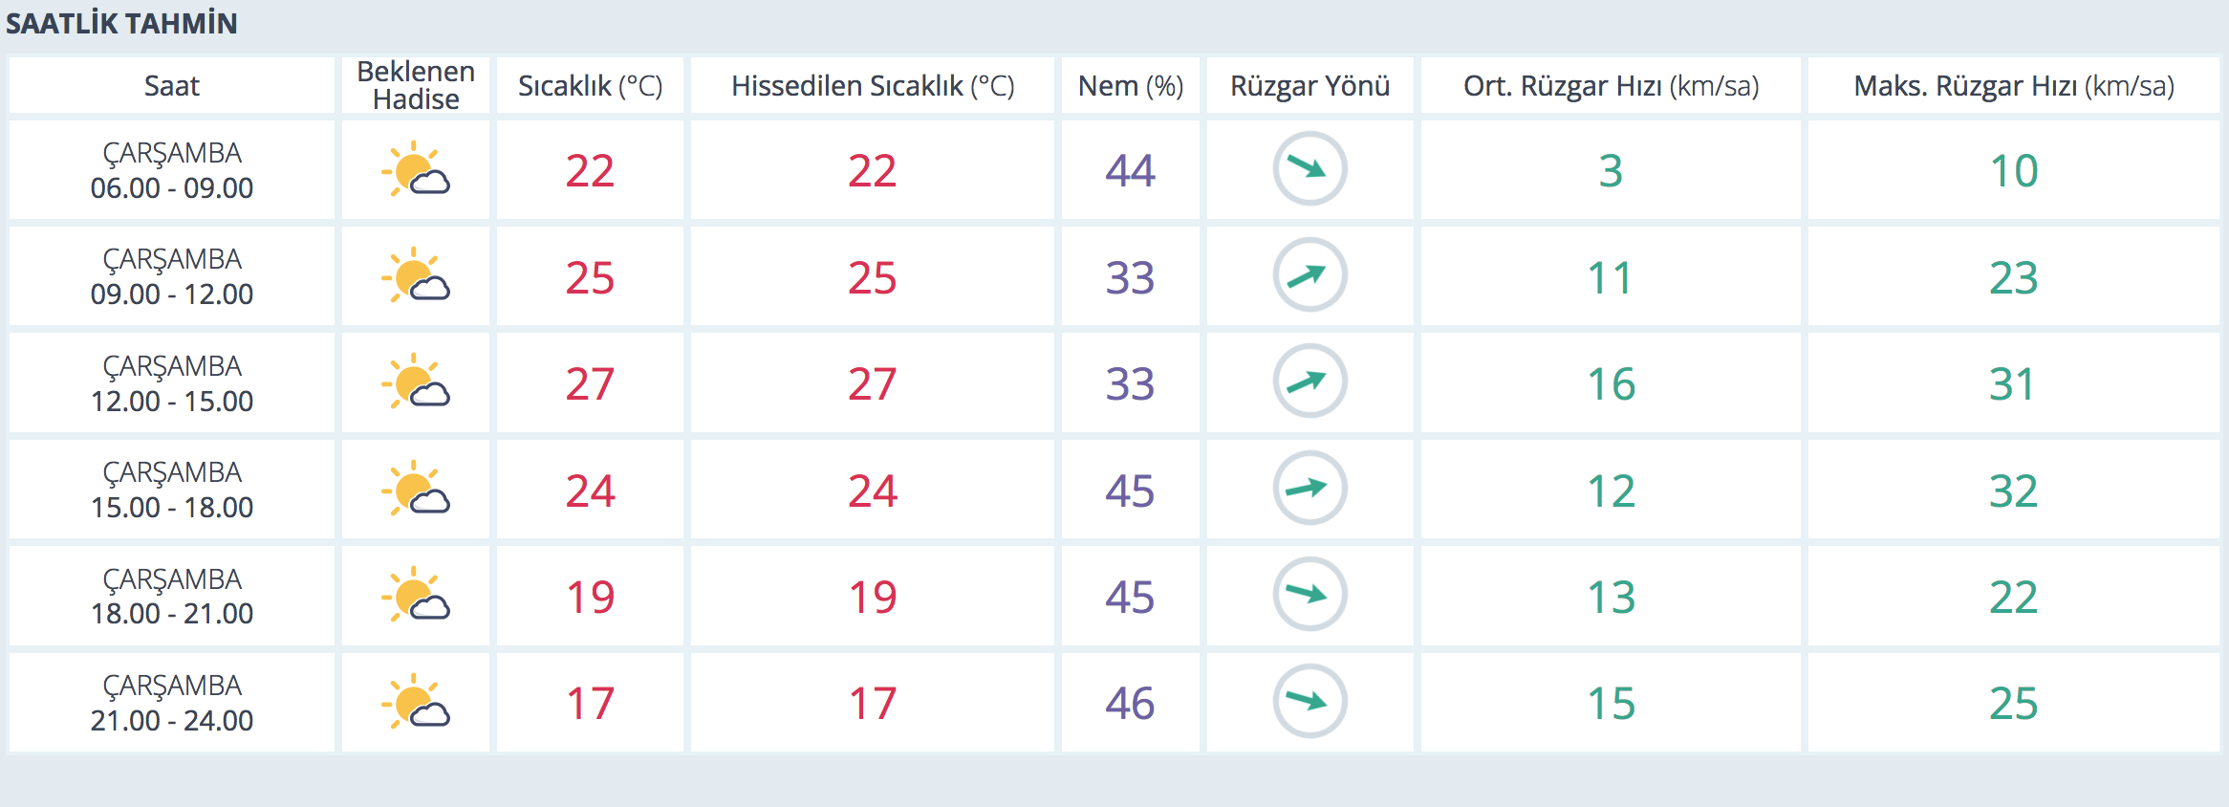Click the Maks. Rüzgar Hızı column header
This screenshot has width=2229, height=807.
click(x=2013, y=86)
